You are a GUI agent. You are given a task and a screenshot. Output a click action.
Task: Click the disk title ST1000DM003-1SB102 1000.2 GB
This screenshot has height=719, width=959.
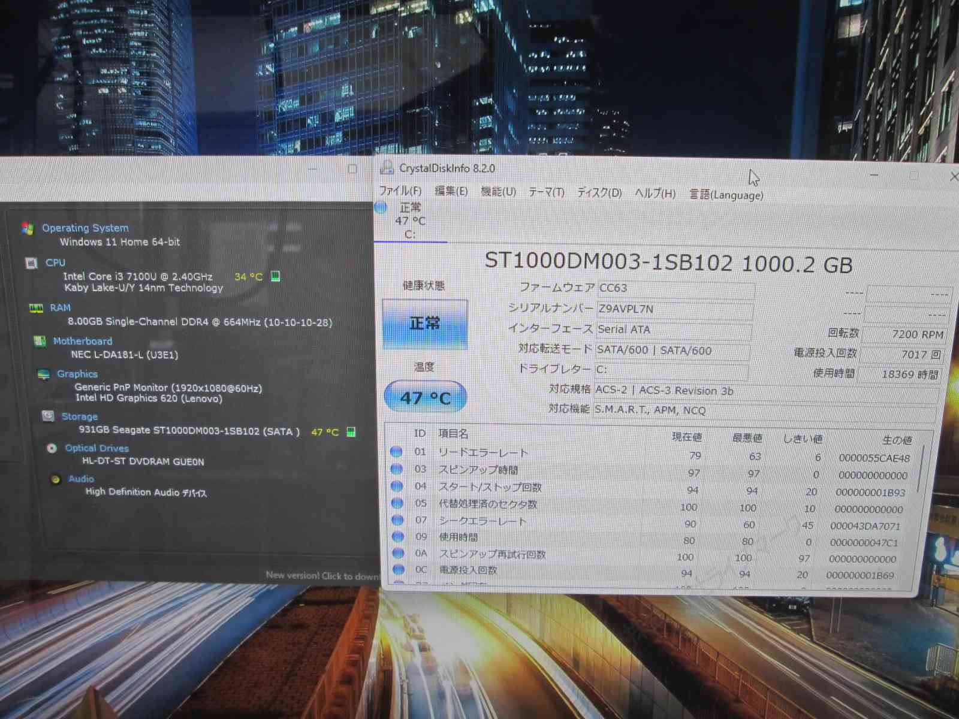click(x=668, y=263)
